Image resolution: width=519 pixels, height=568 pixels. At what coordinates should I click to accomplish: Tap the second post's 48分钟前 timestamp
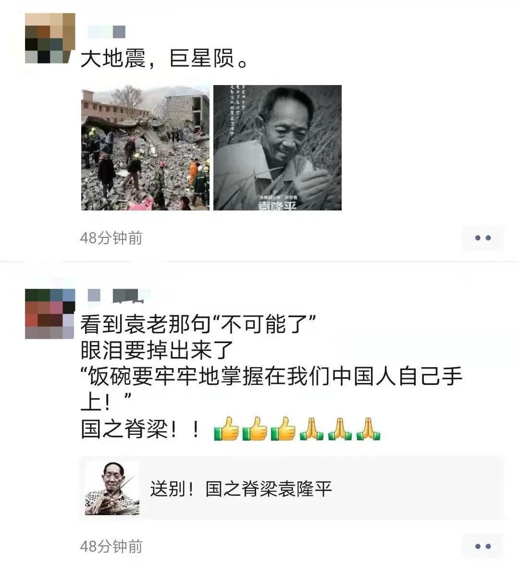point(111,546)
